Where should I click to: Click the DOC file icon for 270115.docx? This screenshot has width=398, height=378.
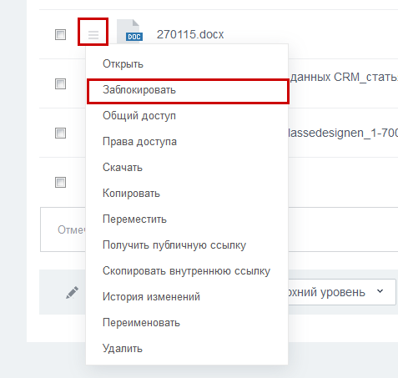tap(130, 32)
